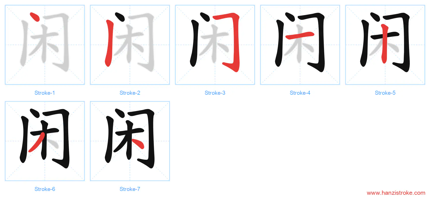This screenshot has height=197, width=430.
Task: Click the Stroke-7 label
Action: pos(130,189)
